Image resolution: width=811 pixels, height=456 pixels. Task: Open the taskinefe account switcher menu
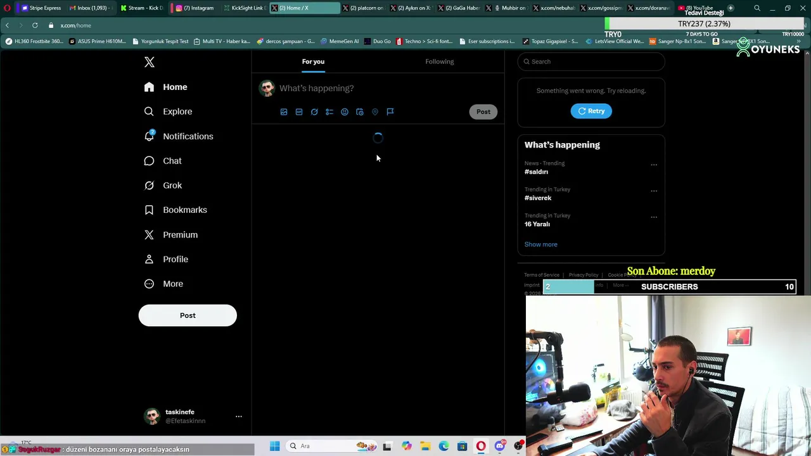tap(238, 416)
